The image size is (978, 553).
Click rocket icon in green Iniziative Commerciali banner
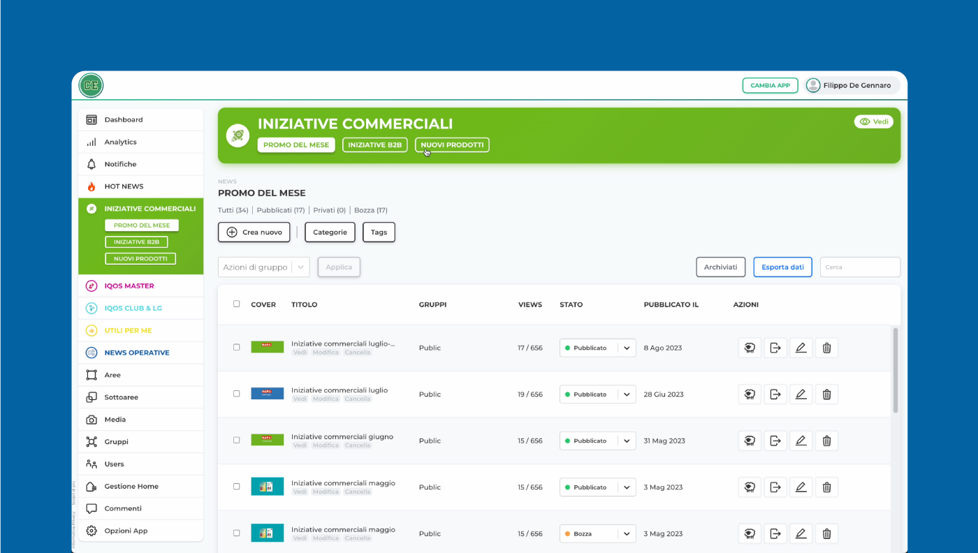(x=238, y=135)
